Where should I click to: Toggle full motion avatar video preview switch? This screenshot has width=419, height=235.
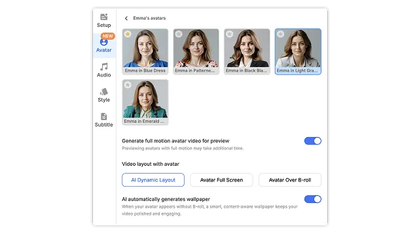(x=313, y=141)
